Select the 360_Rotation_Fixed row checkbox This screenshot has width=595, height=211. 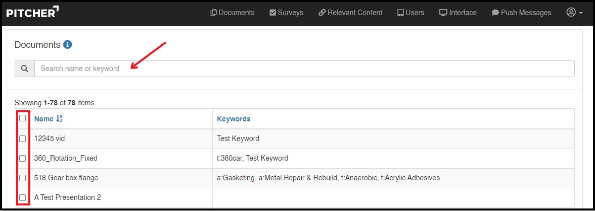coord(22,158)
